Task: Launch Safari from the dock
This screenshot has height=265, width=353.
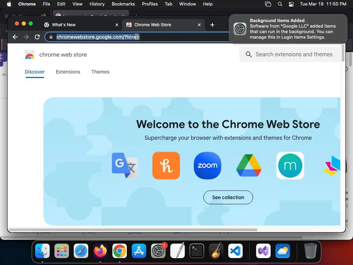Action: [x=81, y=251]
